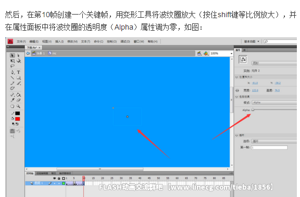300x197 pixels.
Task: Click the Flash application logo
Action: click(x=10, y=41)
